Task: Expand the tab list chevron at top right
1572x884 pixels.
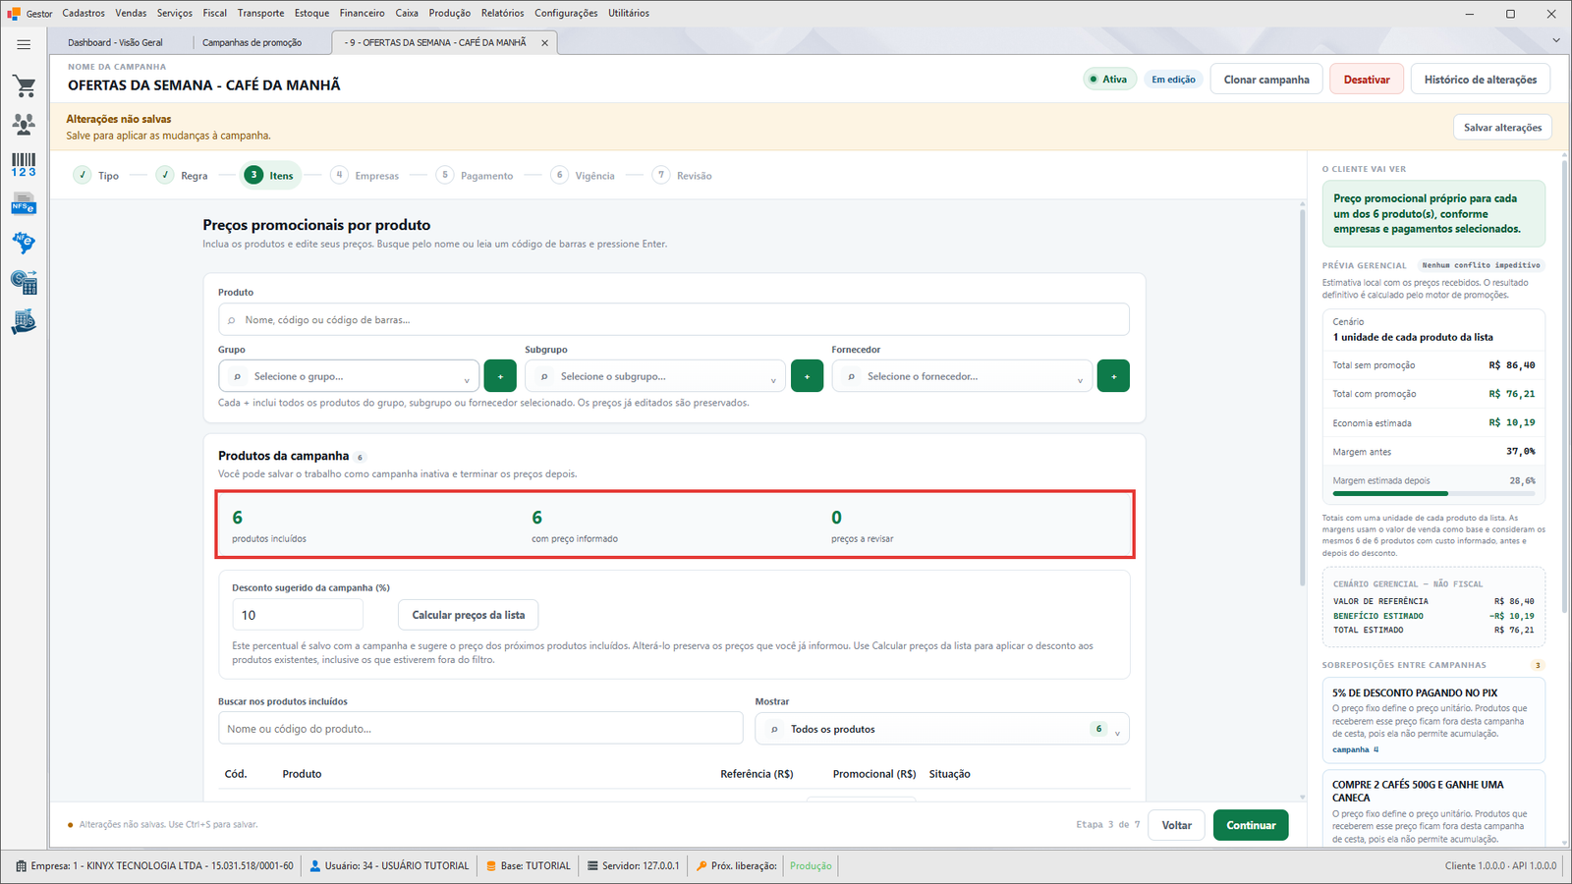Action: (x=1556, y=40)
